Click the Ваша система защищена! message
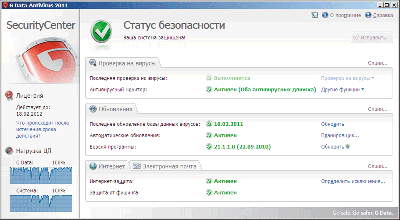Viewport: 400px width, 220px height. pos(154,38)
